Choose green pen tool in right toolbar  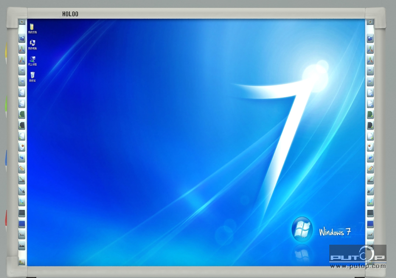[370, 179]
